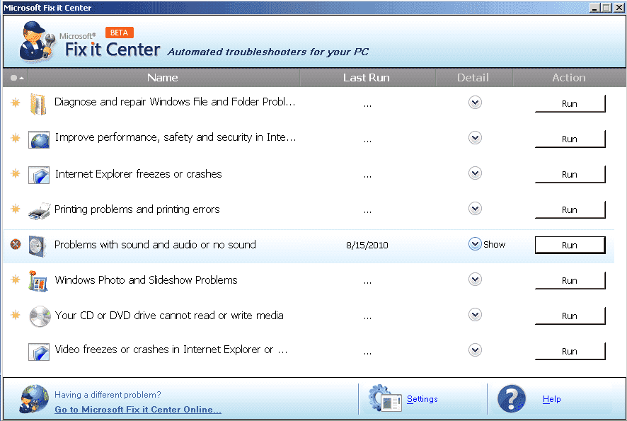Screen dimensions: 627x421
Task: Click the disc icon for CD or DVD drive problem
Action: [x=40, y=316]
